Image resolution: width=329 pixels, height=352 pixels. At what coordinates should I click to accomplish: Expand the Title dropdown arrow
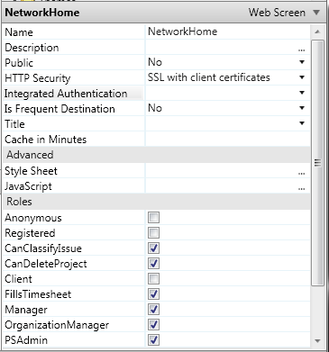click(x=302, y=123)
